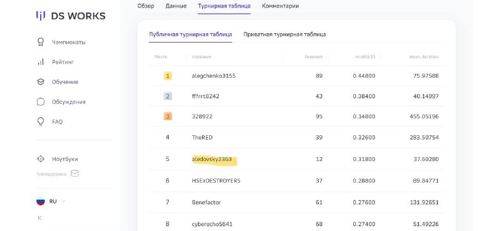
Task: Open the Комментарии tab
Action: pos(280,6)
